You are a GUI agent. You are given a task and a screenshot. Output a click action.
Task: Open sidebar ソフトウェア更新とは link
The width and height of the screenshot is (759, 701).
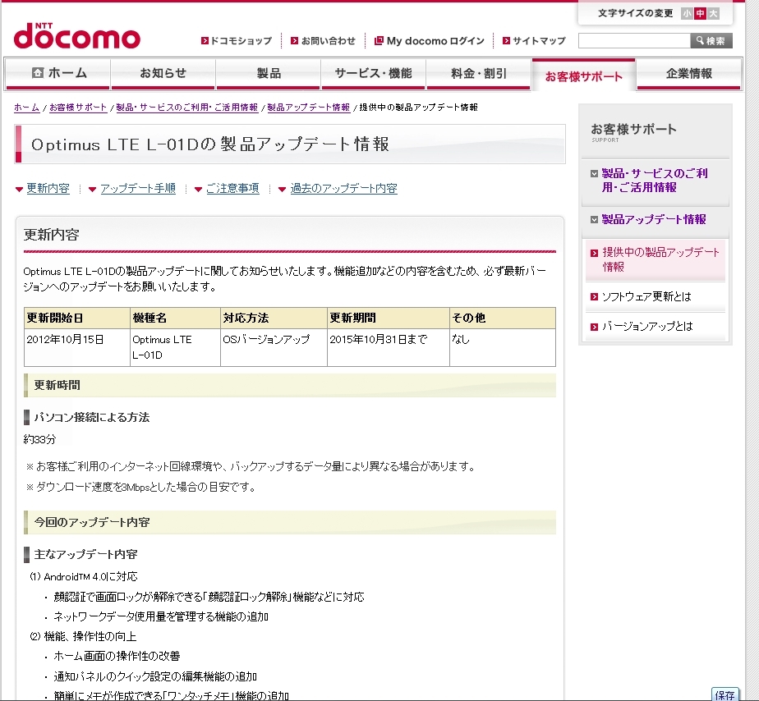pos(646,296)
